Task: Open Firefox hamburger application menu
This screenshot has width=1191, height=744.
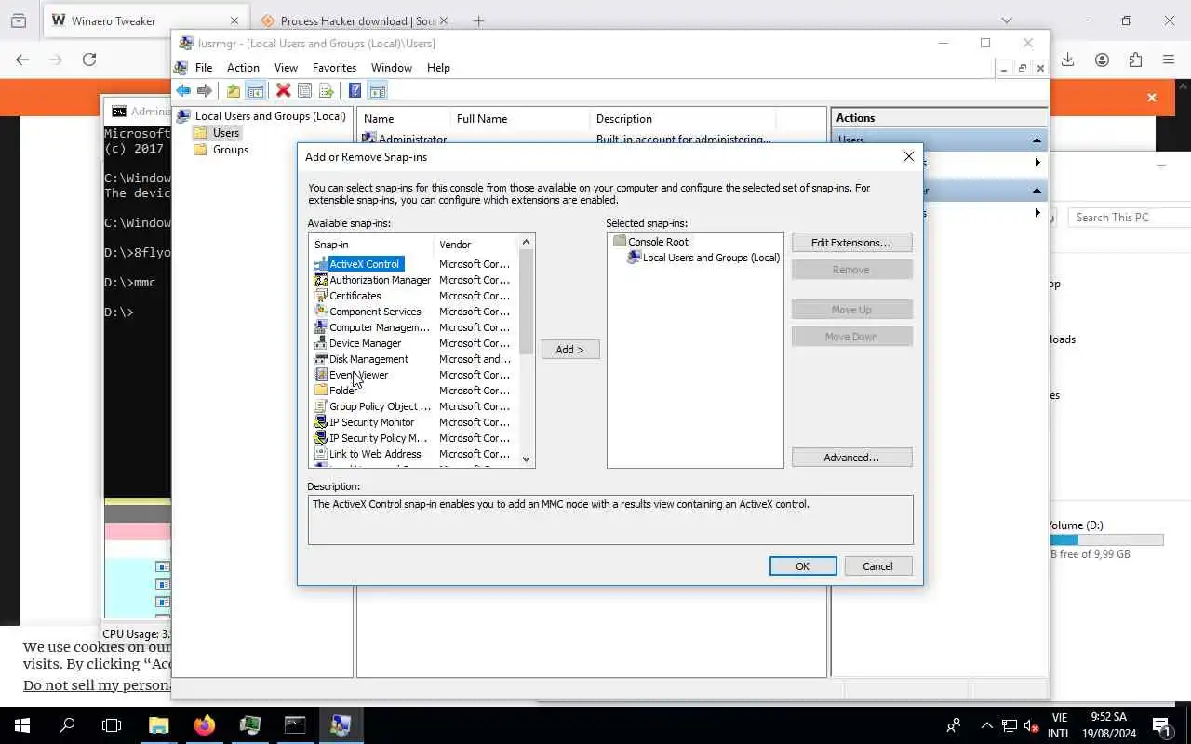Action: pos(1169,60)
